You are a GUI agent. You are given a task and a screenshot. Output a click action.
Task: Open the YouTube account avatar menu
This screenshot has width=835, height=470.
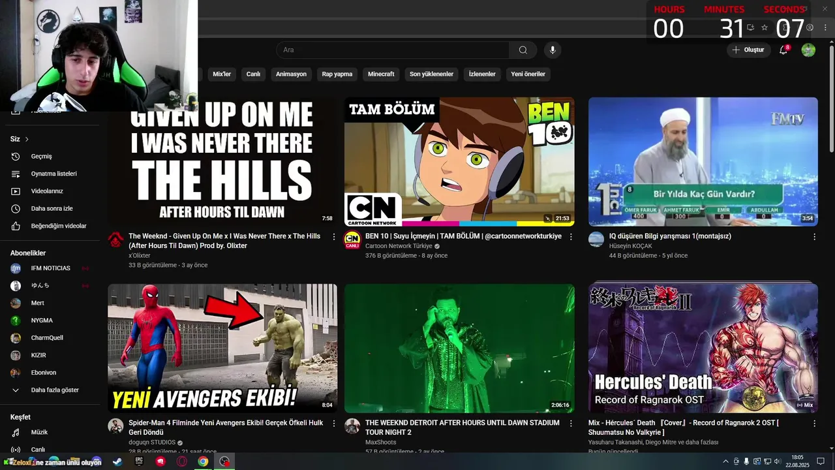pyautogui.click(x=808, y=50)
